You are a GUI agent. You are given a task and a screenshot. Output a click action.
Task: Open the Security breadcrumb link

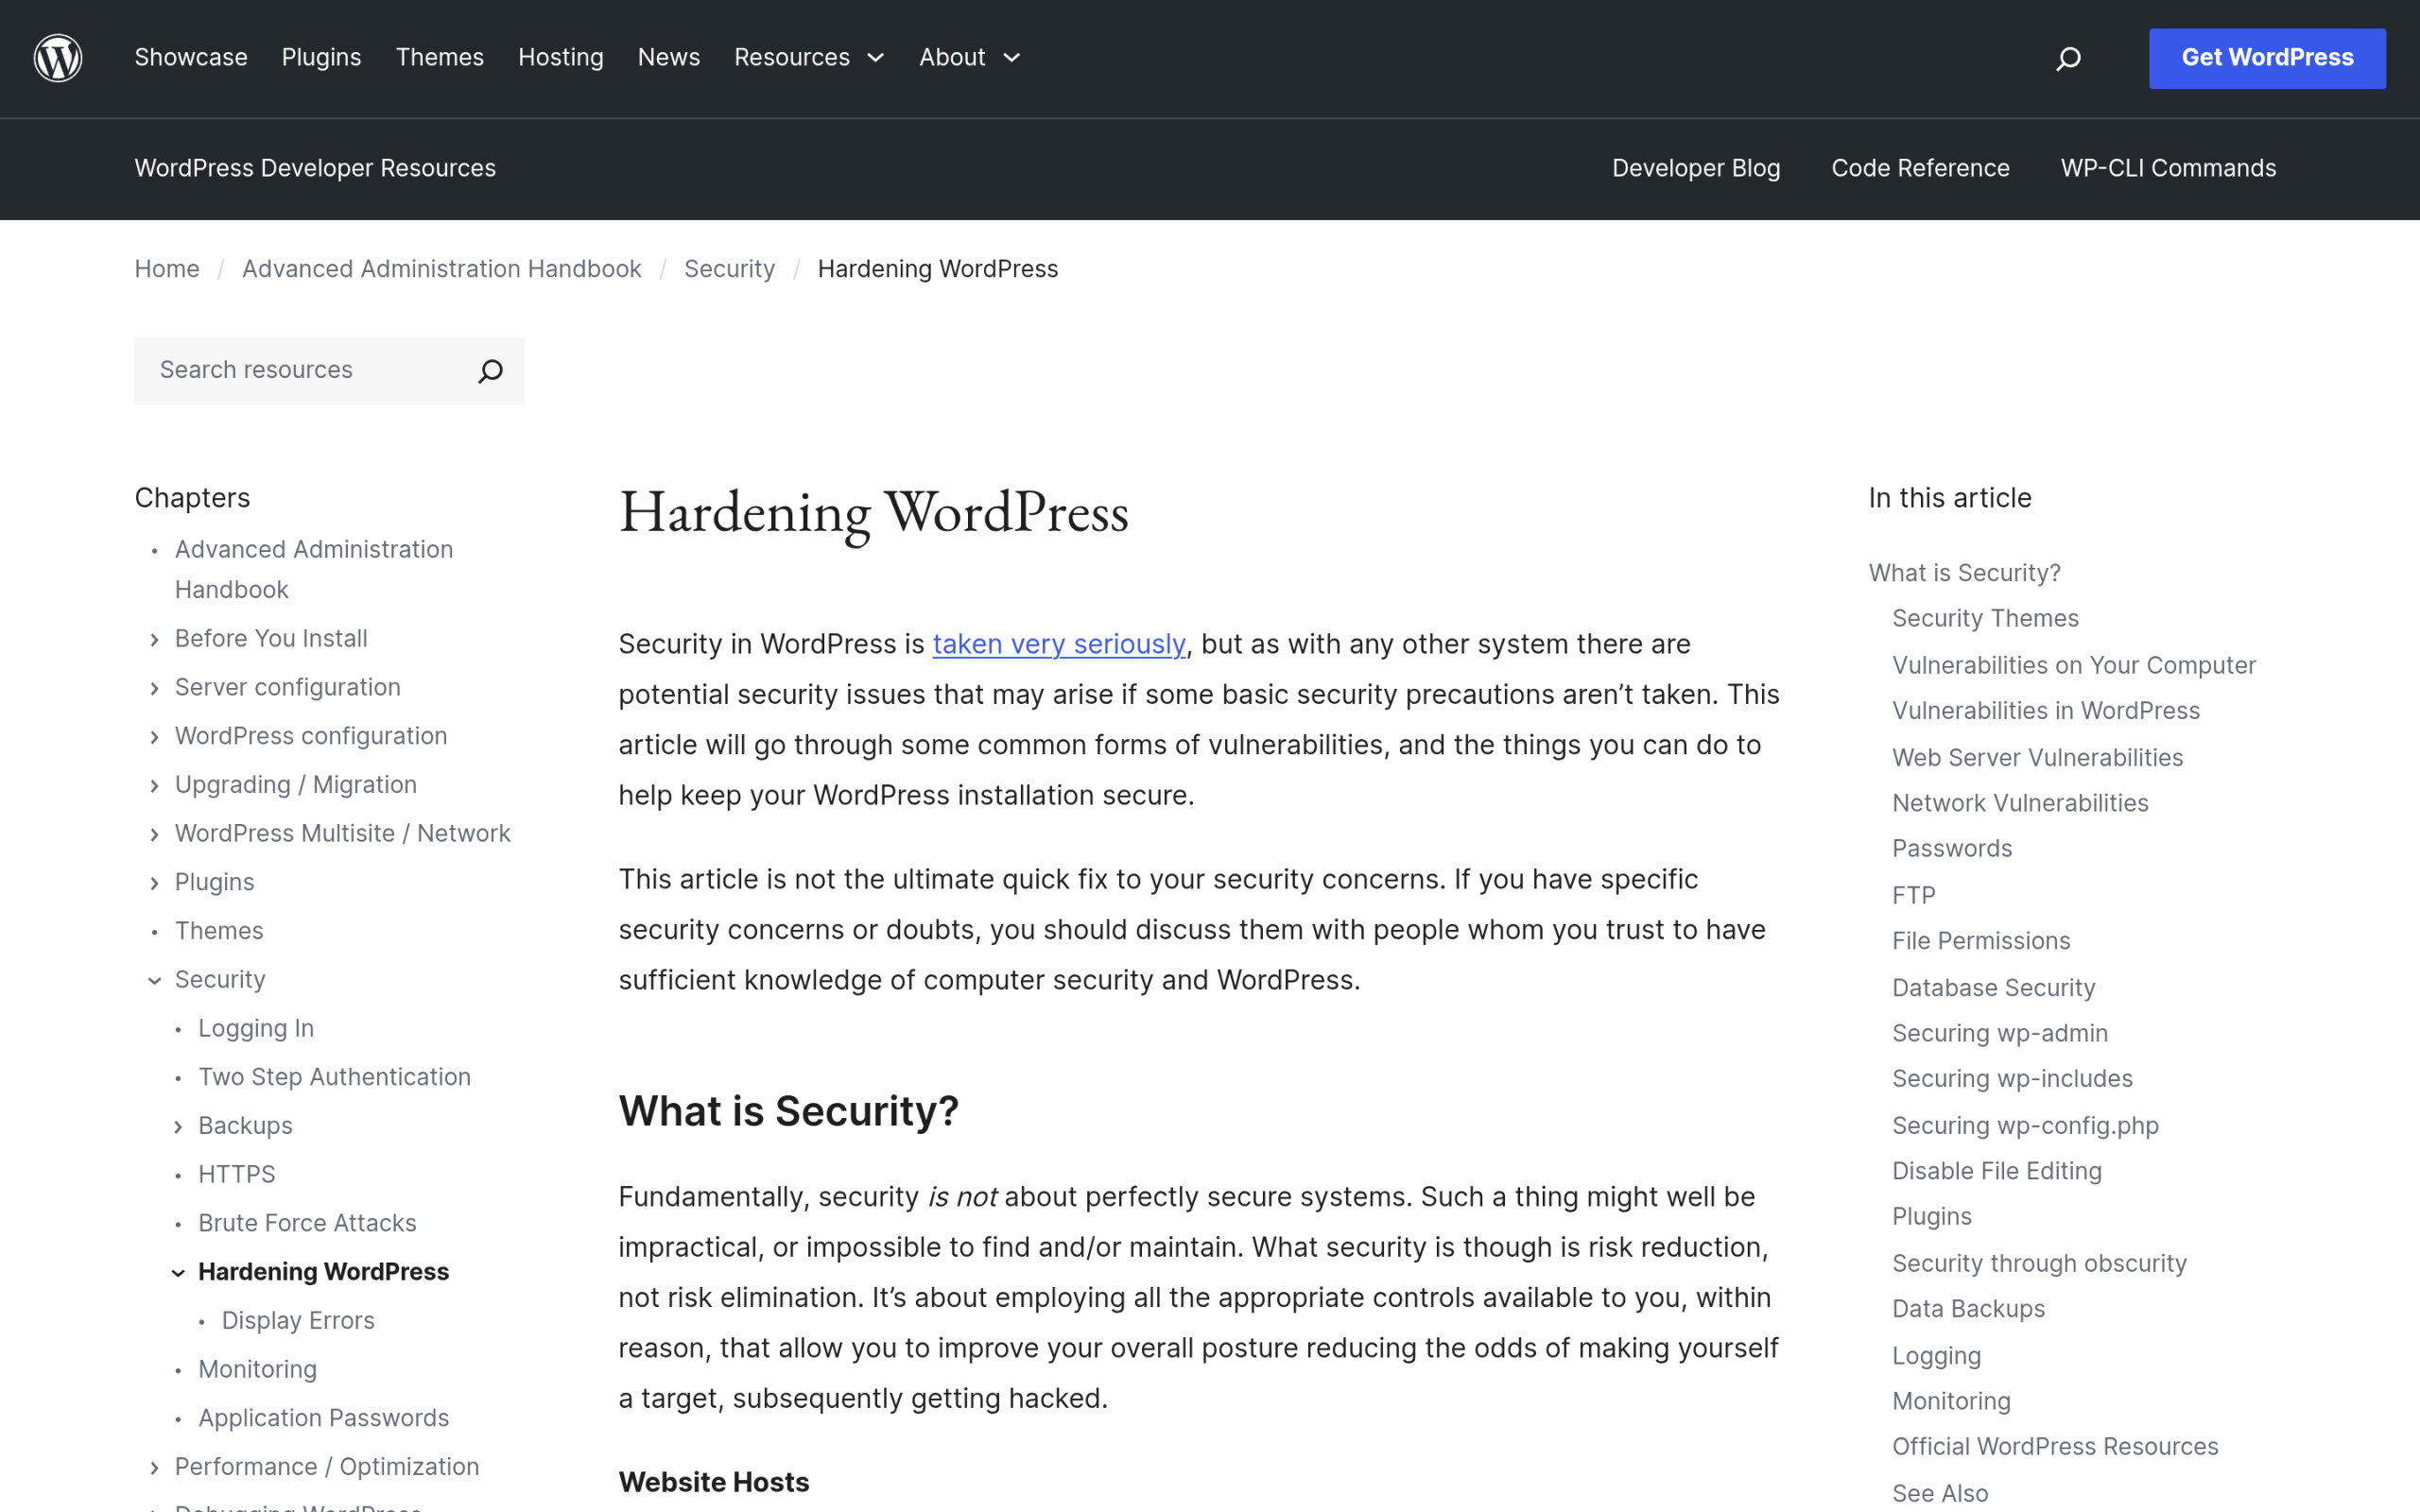tap(729, 269)
